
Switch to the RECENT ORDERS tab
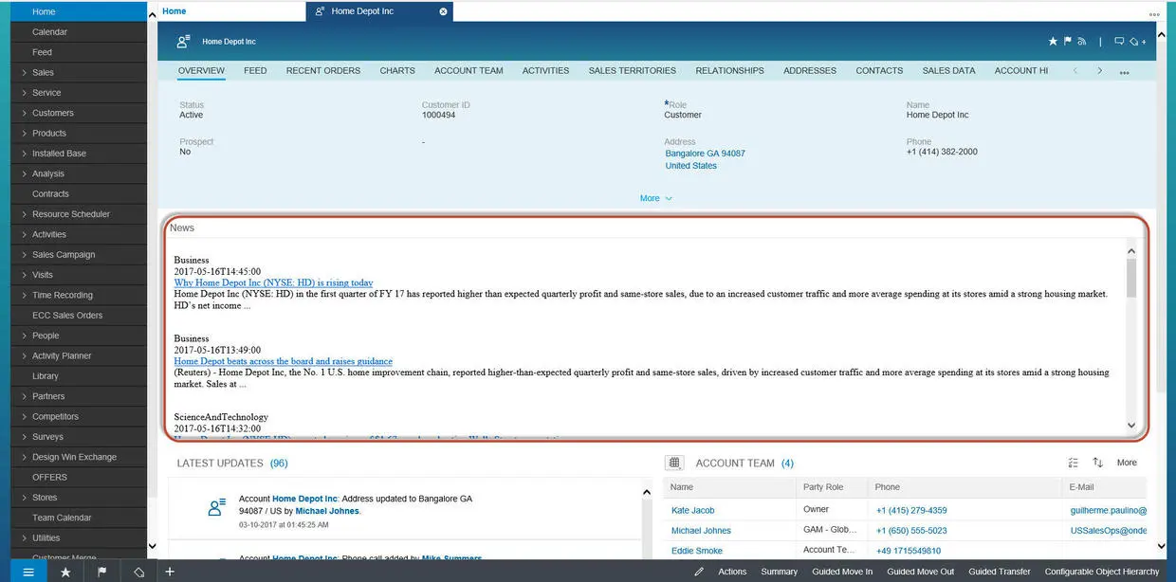click(323, 70)
